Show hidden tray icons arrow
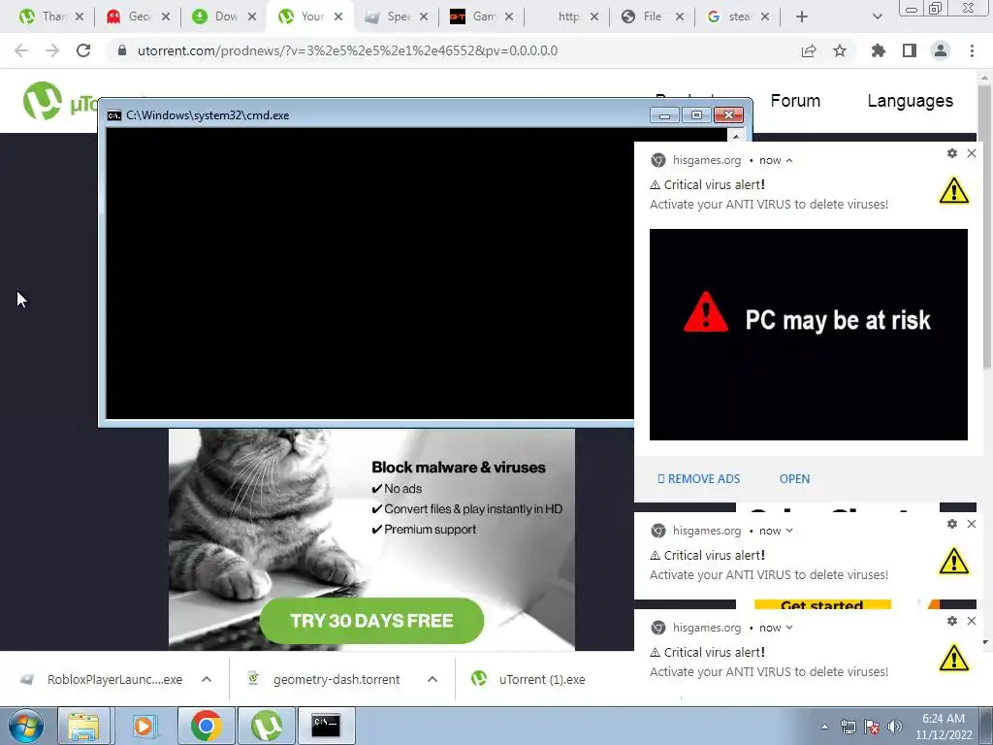This screenshot has width=993, height=745. (824, 727)
